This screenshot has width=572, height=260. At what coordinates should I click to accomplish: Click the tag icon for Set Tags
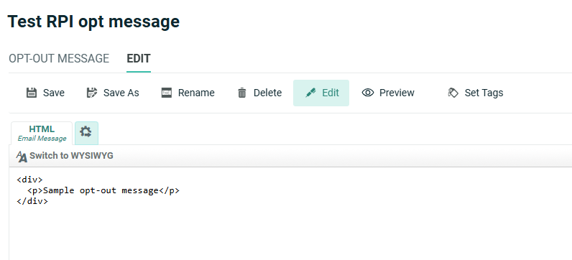[453, 93]
